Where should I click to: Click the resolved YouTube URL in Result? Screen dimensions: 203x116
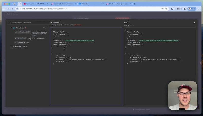(x=158, y=41)
